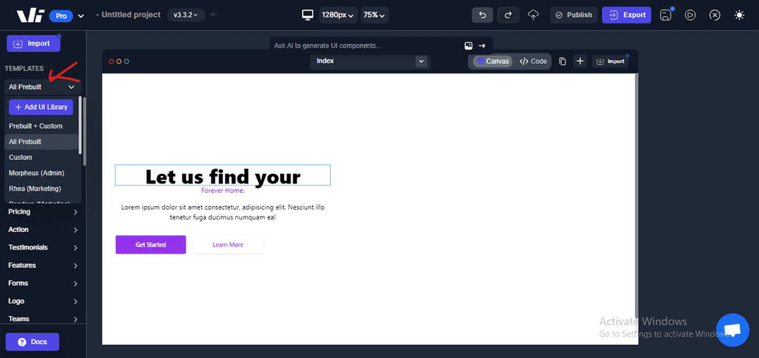Click the copy pages icon beside Code
This screenshot has width=759, height=358.
click(562, 62)
